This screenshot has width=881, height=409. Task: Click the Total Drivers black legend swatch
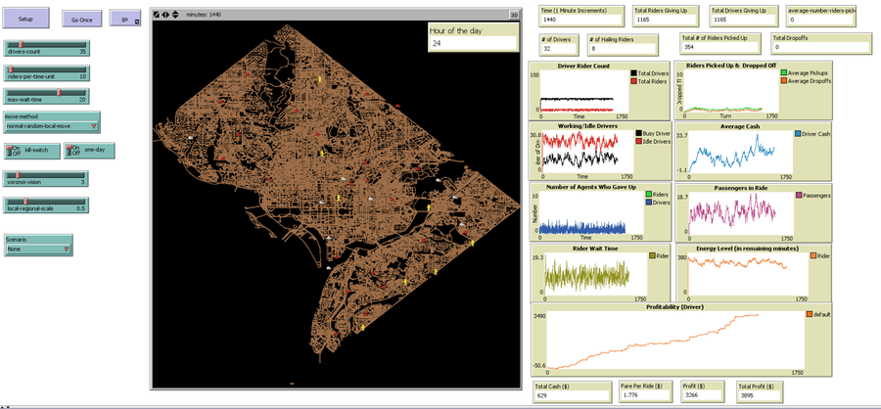pyautogui.click(x=634, y=73)
